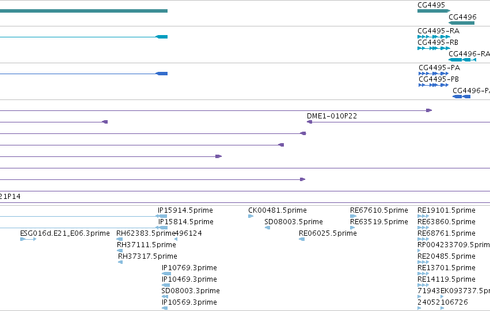Click the DME1-010P22 clone label
490x311 pixels.
coord(332,116)
